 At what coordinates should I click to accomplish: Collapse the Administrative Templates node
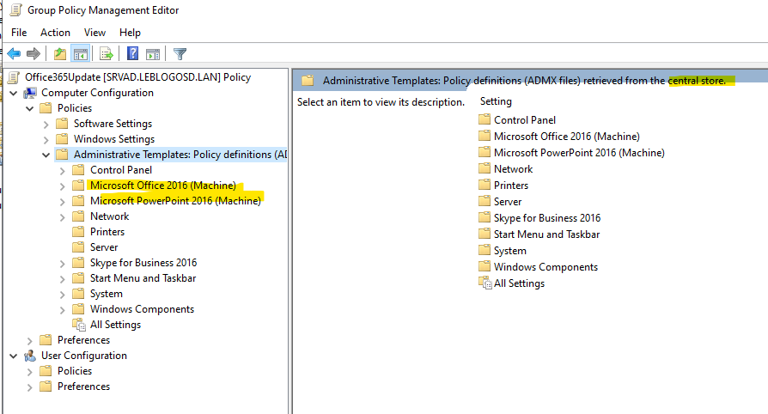pyautogui.click(x=46, y=155)
